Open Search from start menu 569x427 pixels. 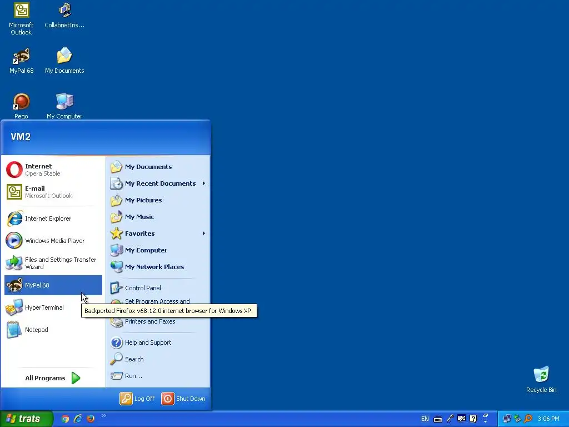pos(158,359)
